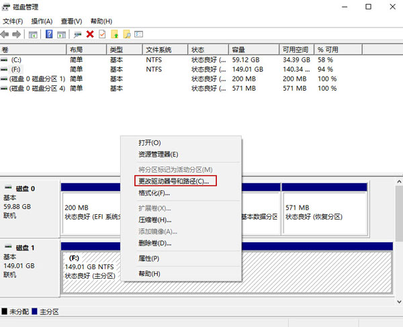Choose 资源管理器(E) from context menu
The width and height of the screenshot is (403, 327).
click(x=181, y=154)
